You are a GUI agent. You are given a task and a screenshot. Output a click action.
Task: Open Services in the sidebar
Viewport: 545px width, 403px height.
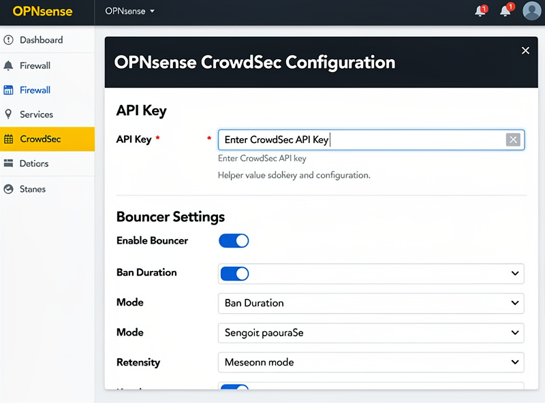point(47,114)
